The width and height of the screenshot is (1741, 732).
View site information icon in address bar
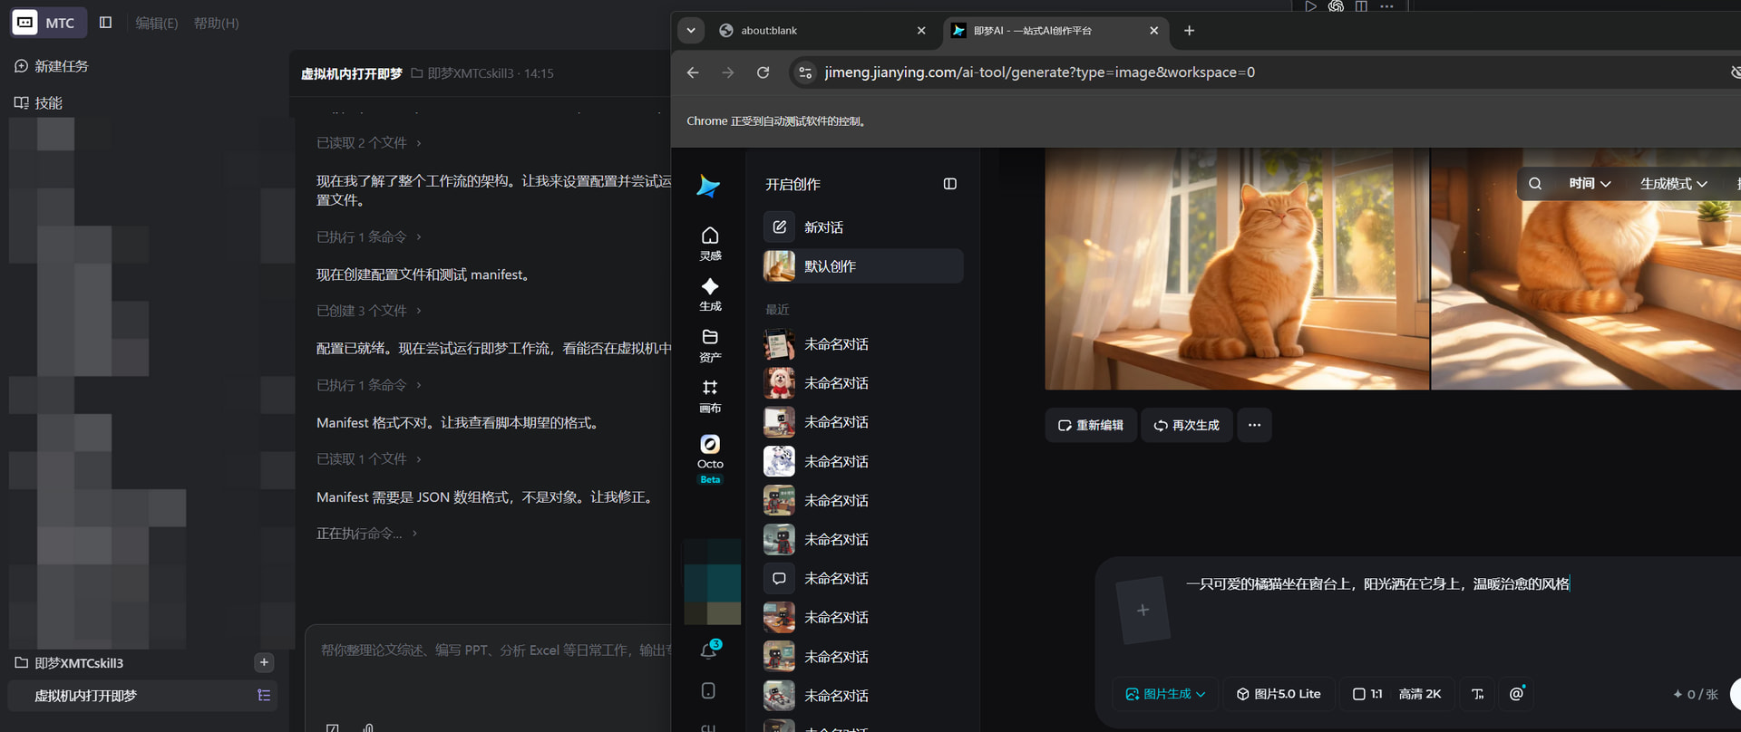[x=805, y=72]
